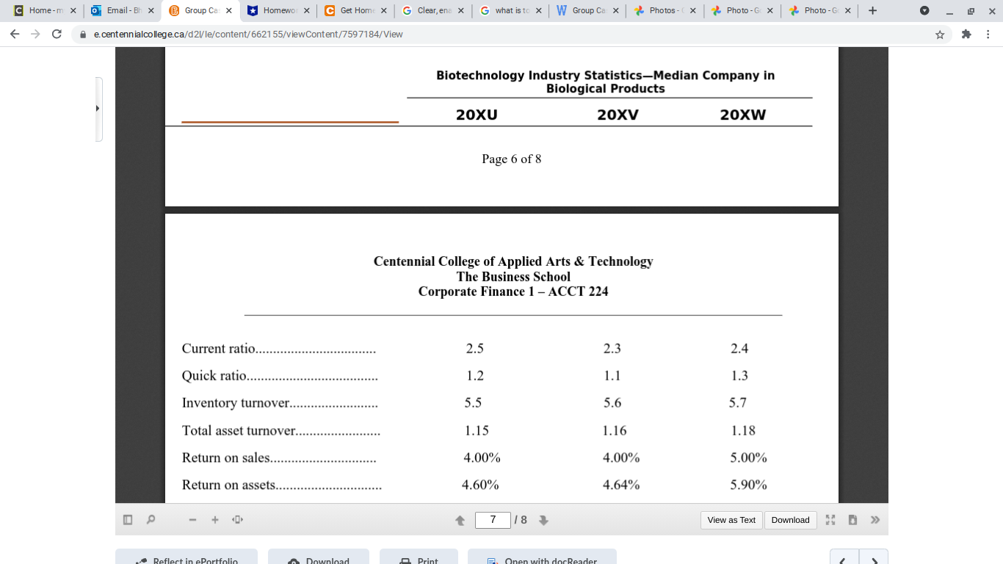Close the Email tab
Viewport: 1003px width, 564px height.
(x=151, y=11)
